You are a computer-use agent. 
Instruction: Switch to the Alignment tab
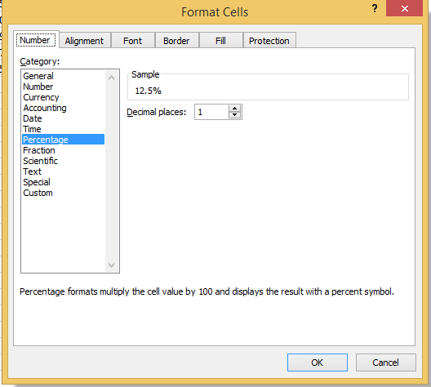pyautogui.click(x=84, y=41)
